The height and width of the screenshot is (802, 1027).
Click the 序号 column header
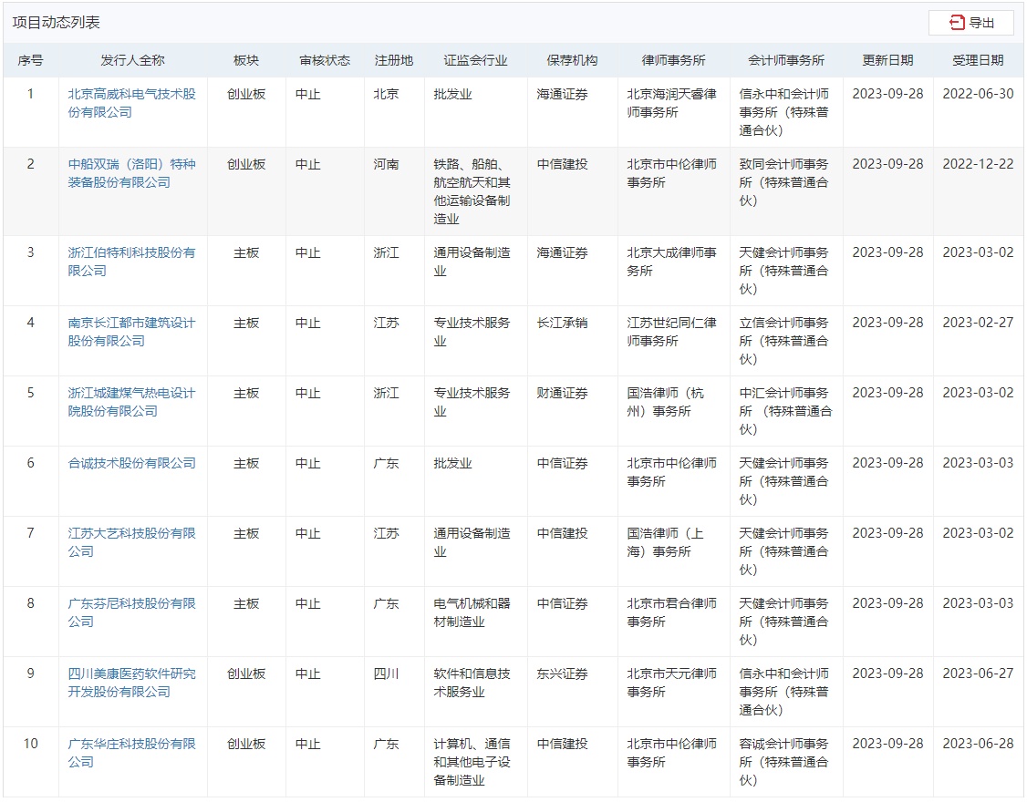pyautogui.click(x=30, y=60)
